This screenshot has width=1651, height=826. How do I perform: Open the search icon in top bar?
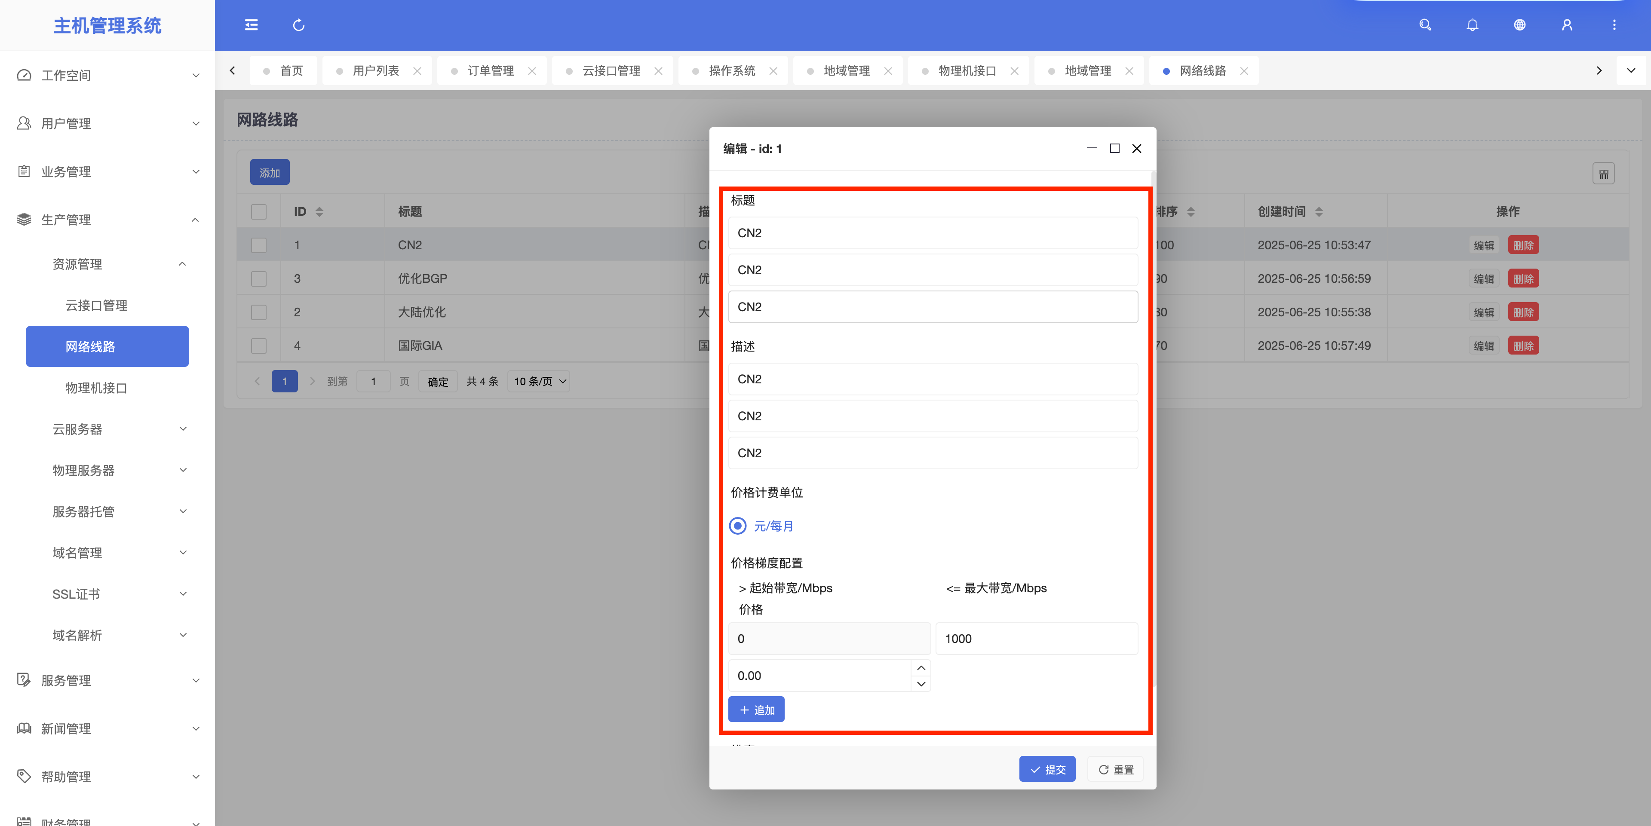(x=1425, y=25)
